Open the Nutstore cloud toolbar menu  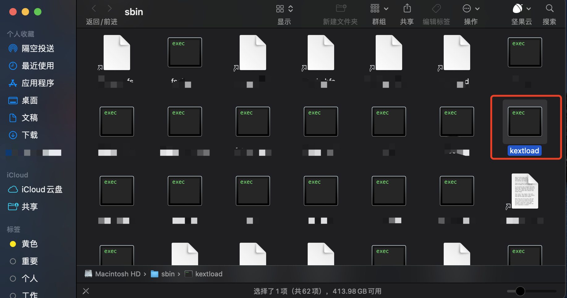(x=521, y=9)
